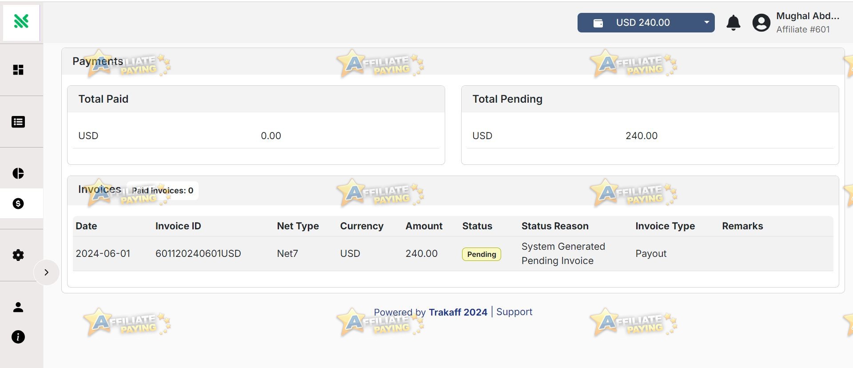
Task: Click the Paid Invoices: 0 badge
Action: pyautogui.click(x=163, y=191)
